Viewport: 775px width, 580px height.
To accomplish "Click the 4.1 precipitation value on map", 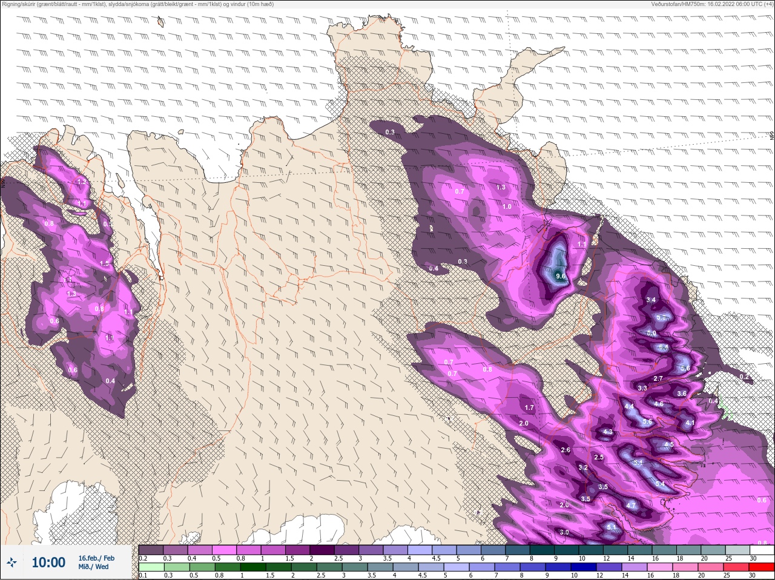I will click(x=690, y=423).
